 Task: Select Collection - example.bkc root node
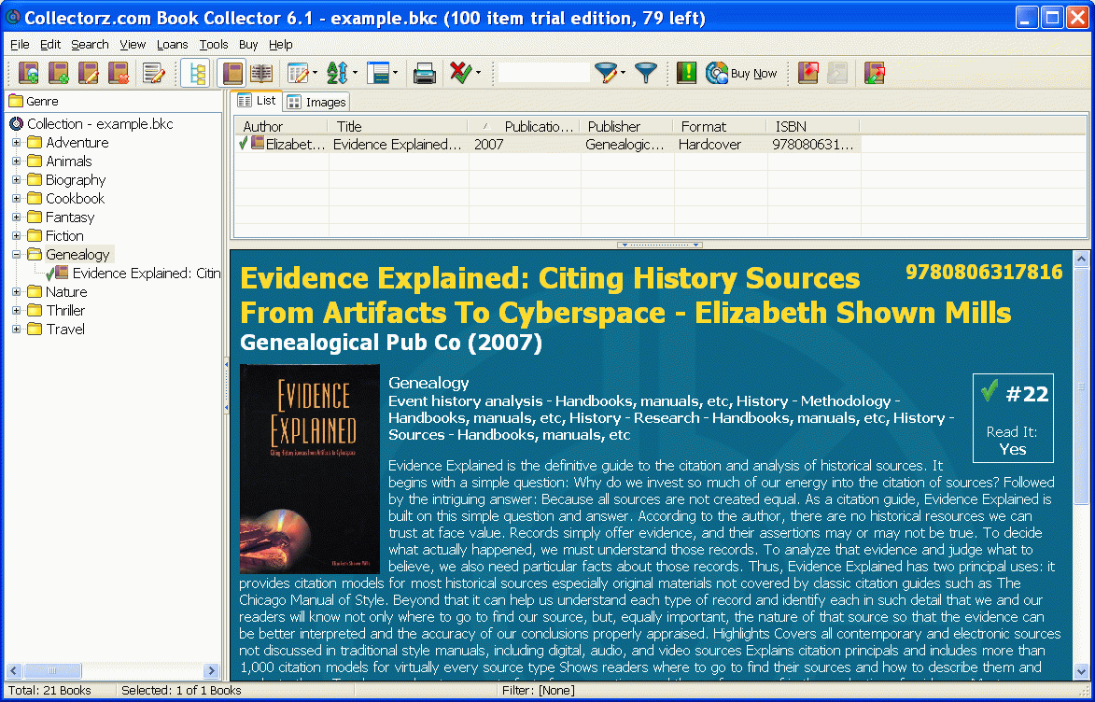pyautogui.click(x=91, y=123)
